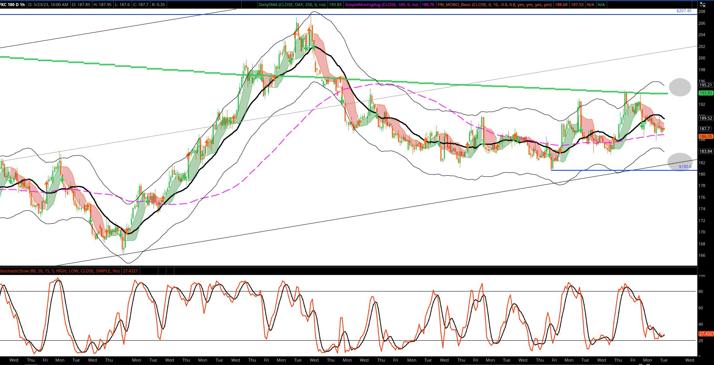This screenshot has width=714, height=365.
Task: Click the close price C: 187.7
Action: [140, 5]
